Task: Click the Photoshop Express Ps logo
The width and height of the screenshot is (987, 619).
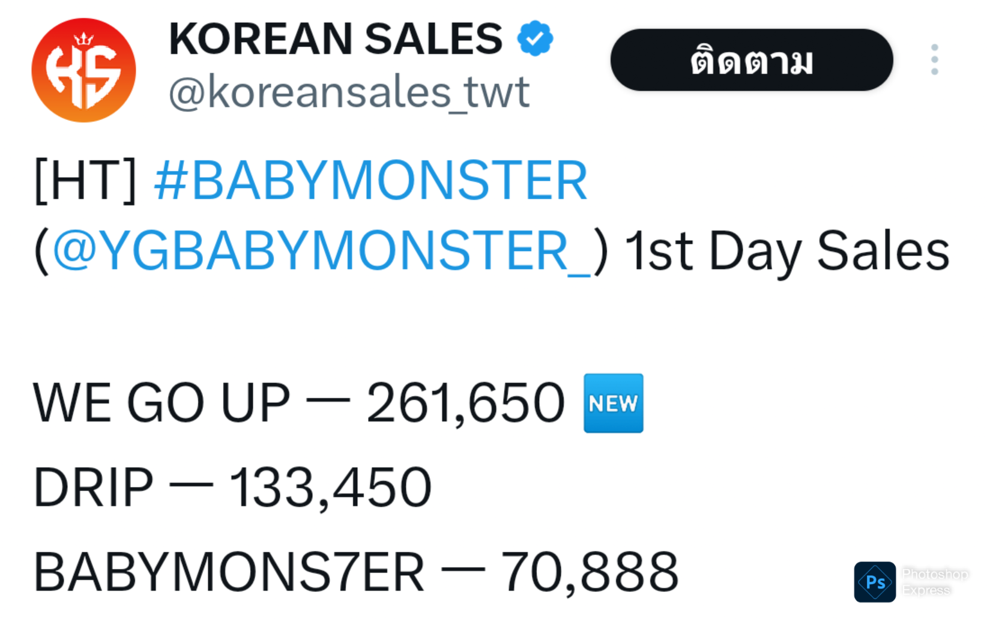Action: 875,581
